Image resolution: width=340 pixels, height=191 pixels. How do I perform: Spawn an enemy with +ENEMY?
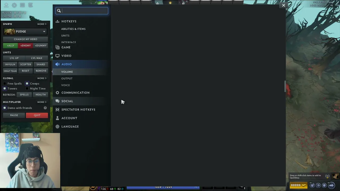coord(25,46)
